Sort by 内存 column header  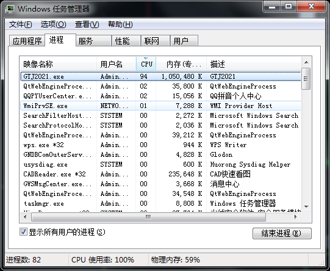181,64
